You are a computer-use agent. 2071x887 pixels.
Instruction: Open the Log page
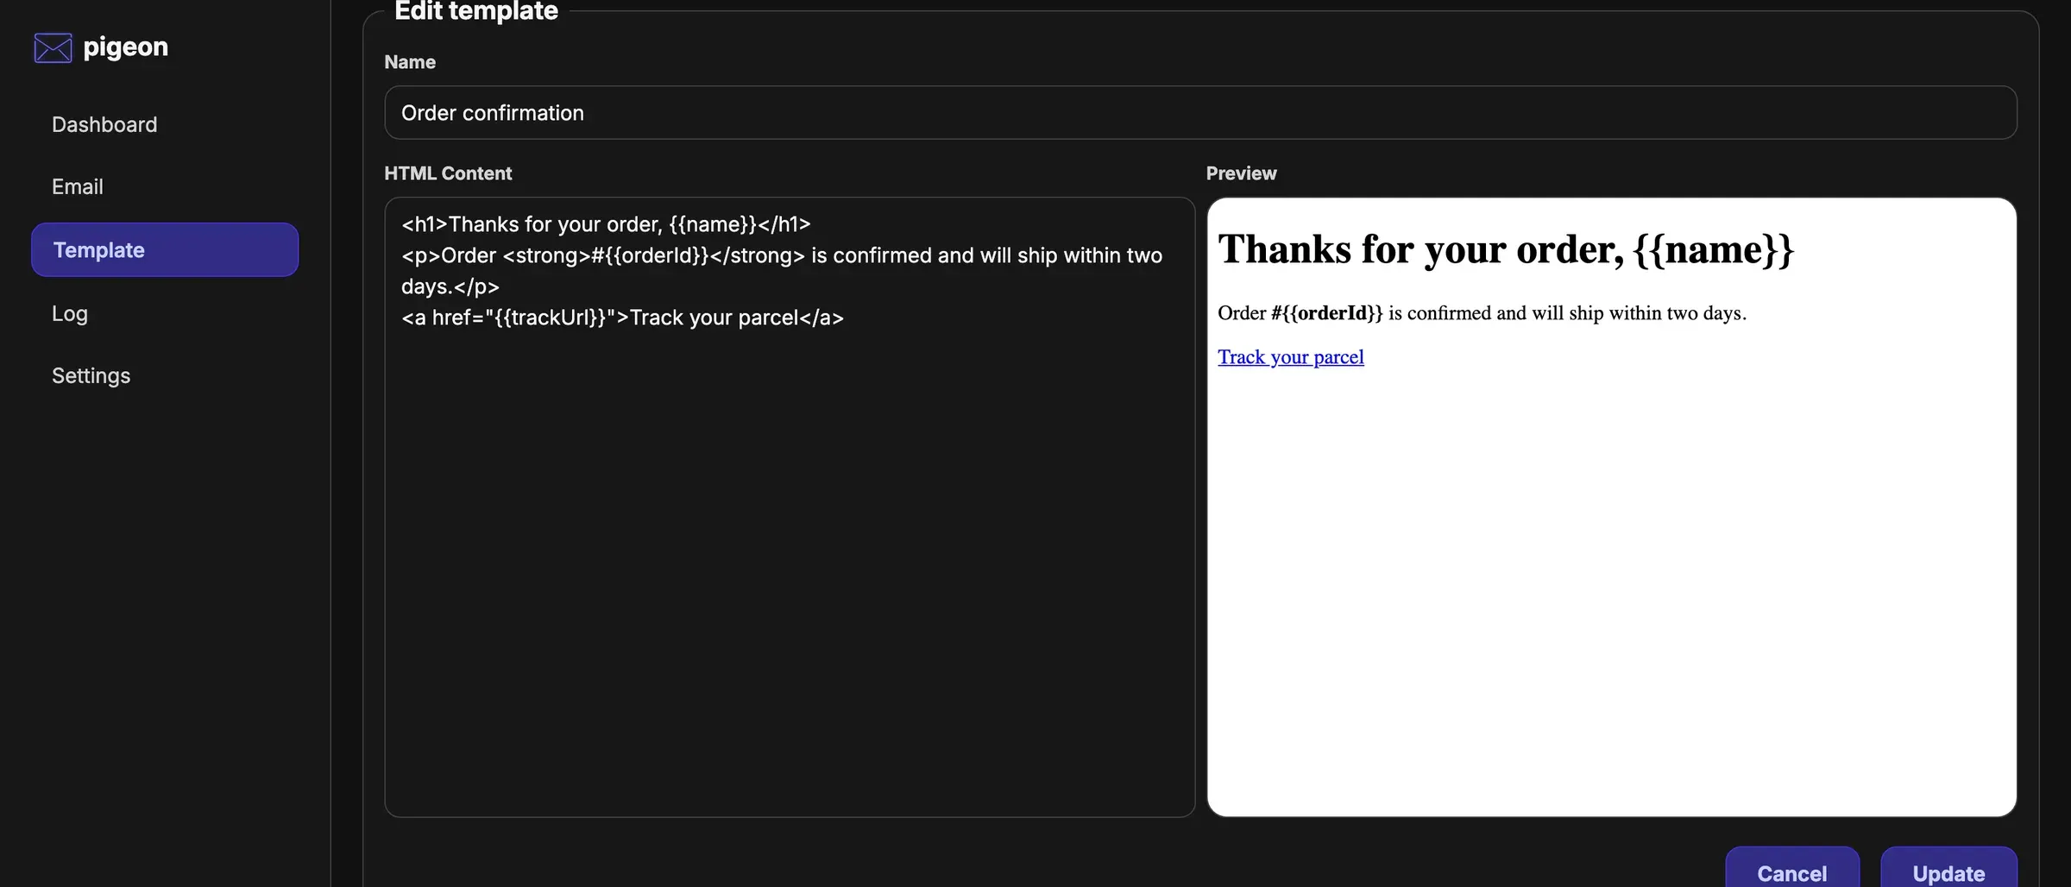[70, 313]
